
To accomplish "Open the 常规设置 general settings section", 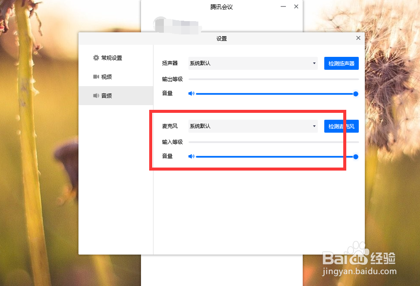I will [116, 58].
